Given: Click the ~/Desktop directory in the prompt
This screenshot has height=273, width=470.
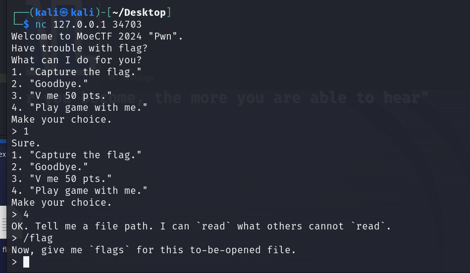Looking at the screenshot, I should click(x=139, y=12).
